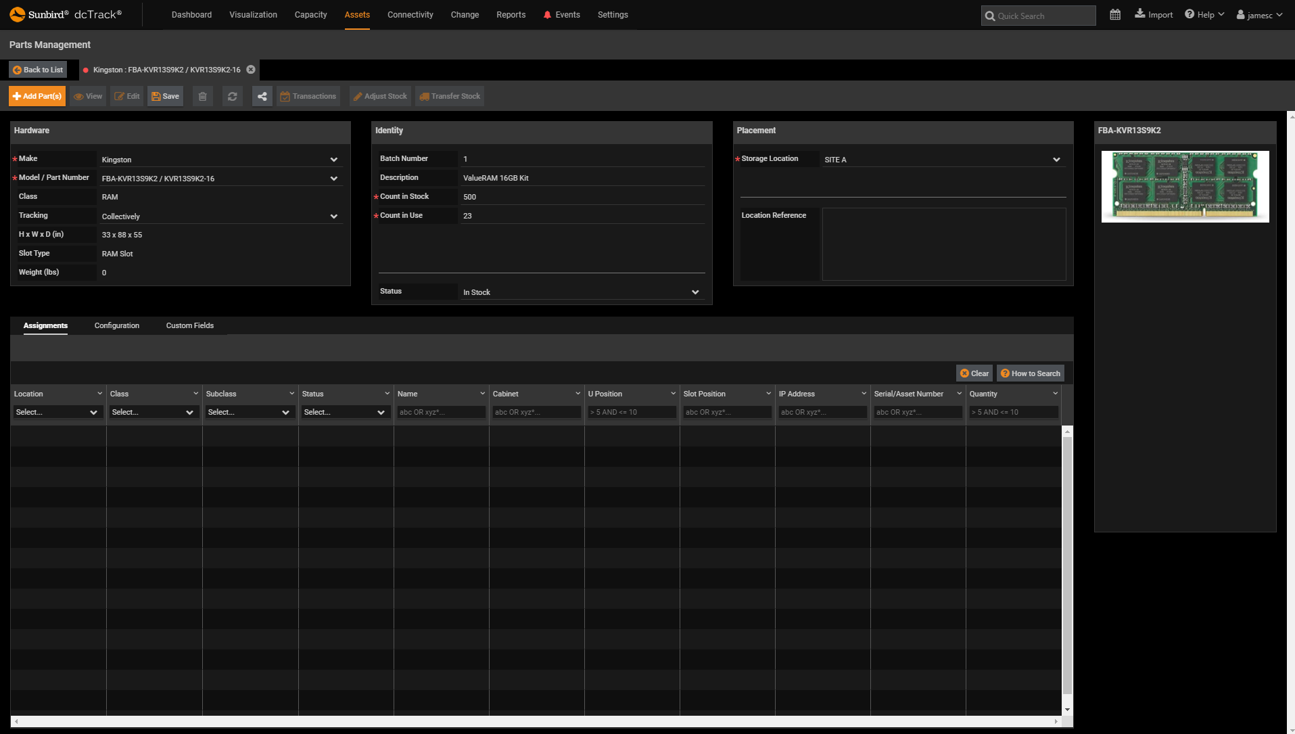Open the calendar icon in the header
Screen dimensions: 1295x734
click(x=1115, y=14)
